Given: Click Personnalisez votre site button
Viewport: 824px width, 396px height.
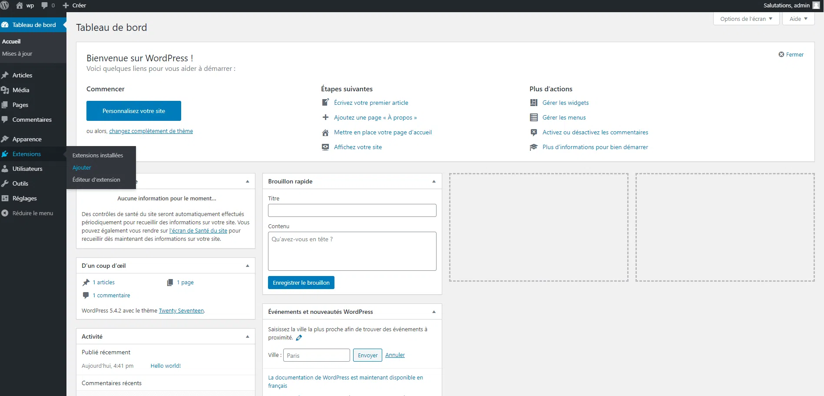Looking at the screenshot, I should [x=134, y=111].
